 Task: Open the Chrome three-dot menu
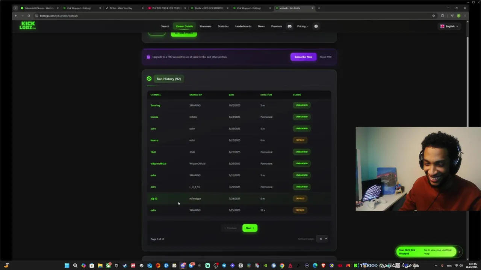point(465,16)
